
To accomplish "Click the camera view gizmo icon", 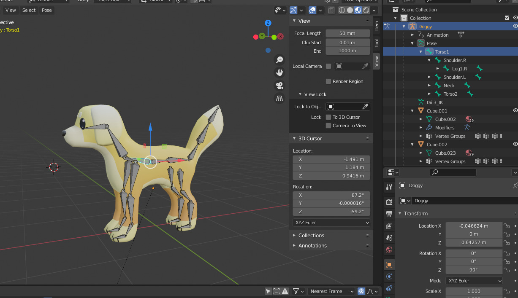I will 279,86.
